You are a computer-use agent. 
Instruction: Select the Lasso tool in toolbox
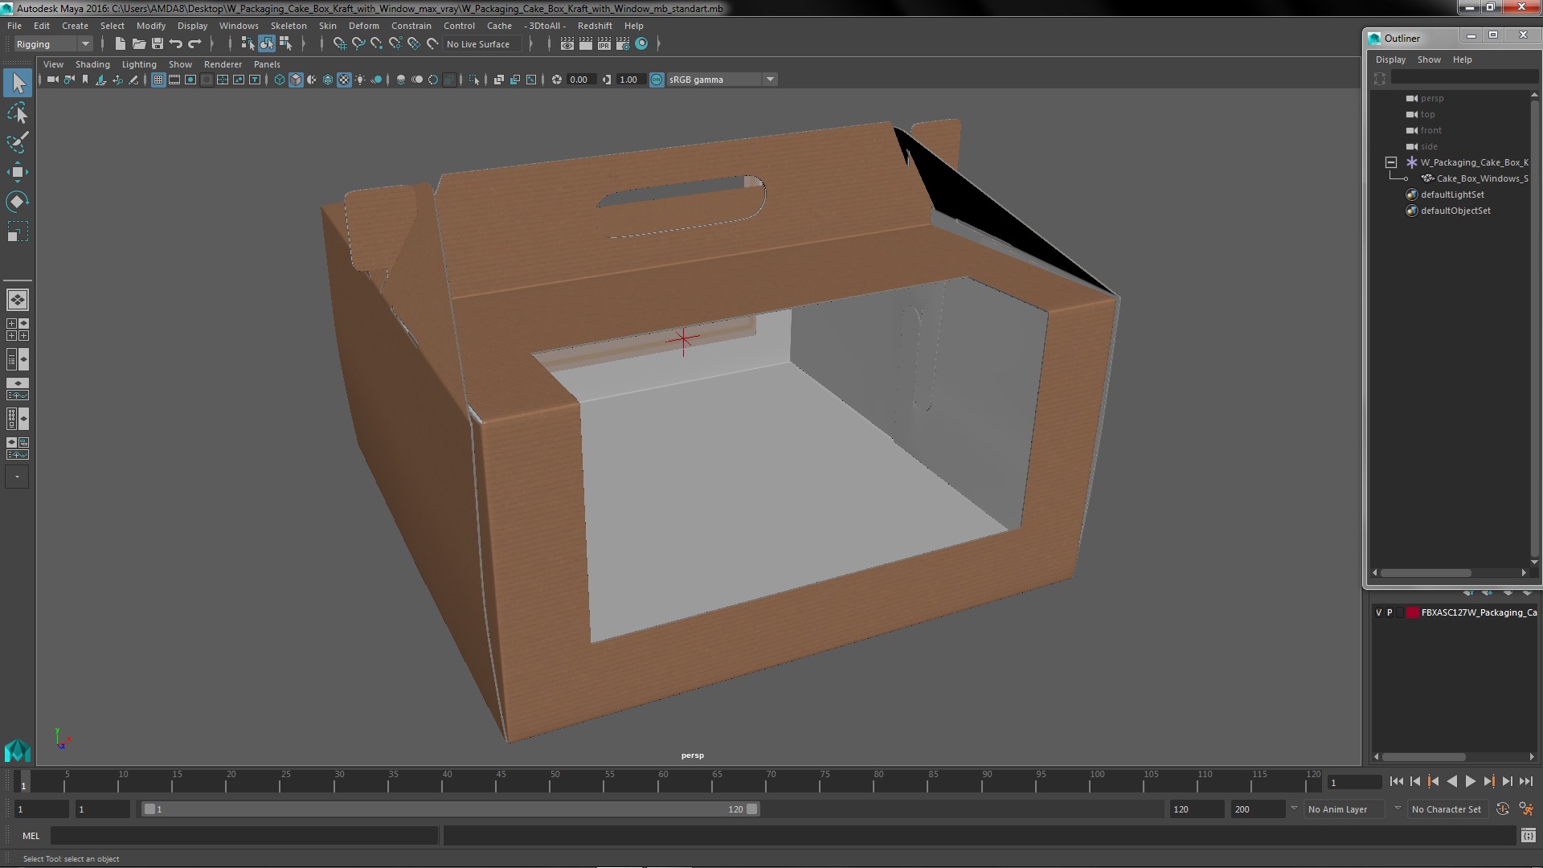[17, 113]
